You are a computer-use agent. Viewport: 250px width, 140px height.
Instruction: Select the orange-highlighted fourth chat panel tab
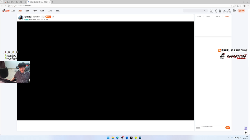click(227, 16)
